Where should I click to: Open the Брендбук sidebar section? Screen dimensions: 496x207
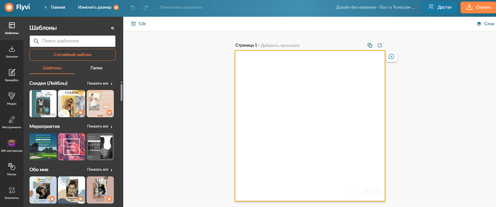coord(12,75)
